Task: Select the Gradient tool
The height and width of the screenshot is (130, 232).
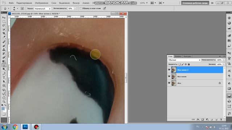Action: point(4,61)
